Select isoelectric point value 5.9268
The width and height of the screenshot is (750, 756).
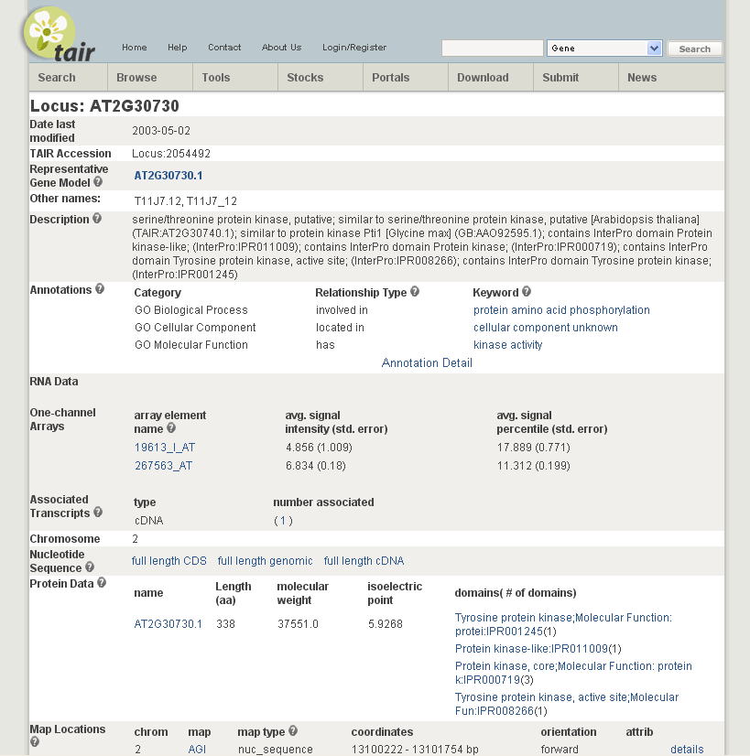(386, 624)
